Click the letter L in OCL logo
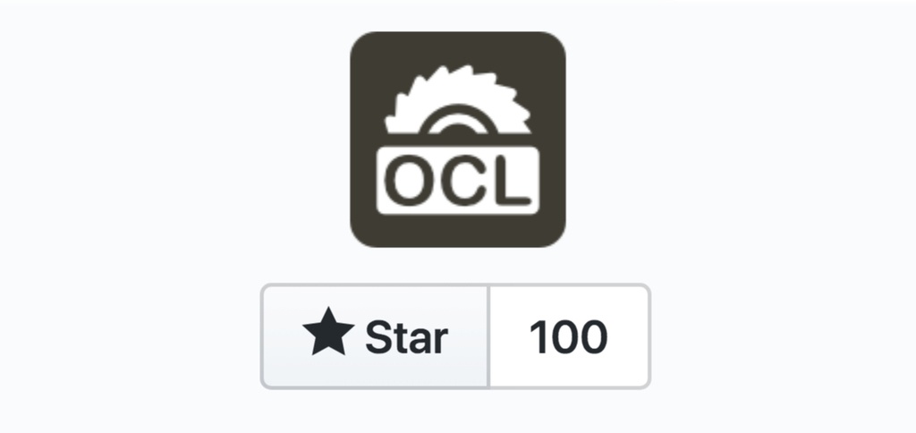This screenshot has height=433, width=916. pyautogui.click(x=513, y=181)
